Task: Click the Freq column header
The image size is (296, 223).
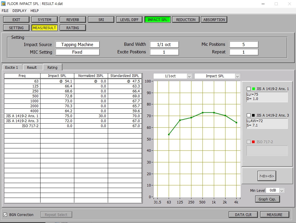Action: [x=22, y=76]
